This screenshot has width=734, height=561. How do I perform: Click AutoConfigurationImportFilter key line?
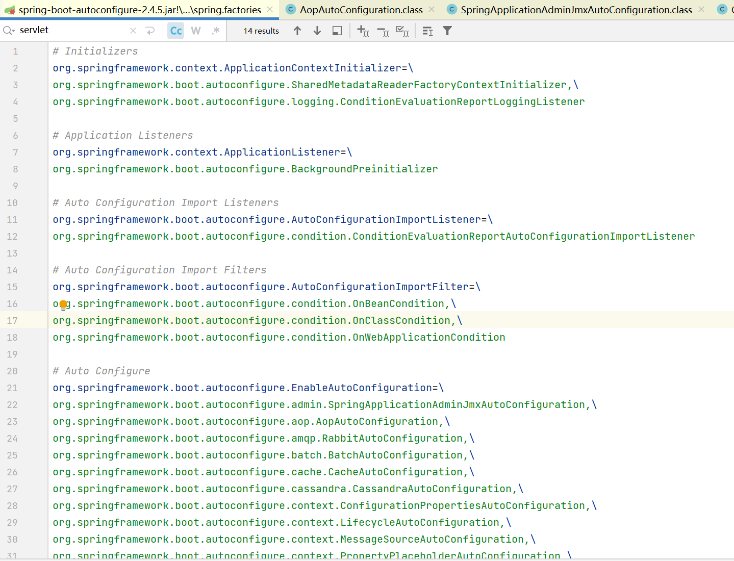coord(267,287)
